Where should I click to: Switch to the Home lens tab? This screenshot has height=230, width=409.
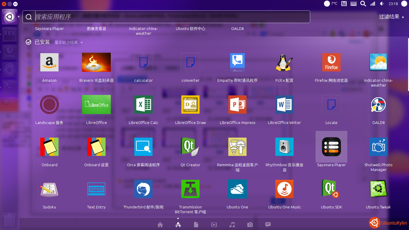pos(160,225)
